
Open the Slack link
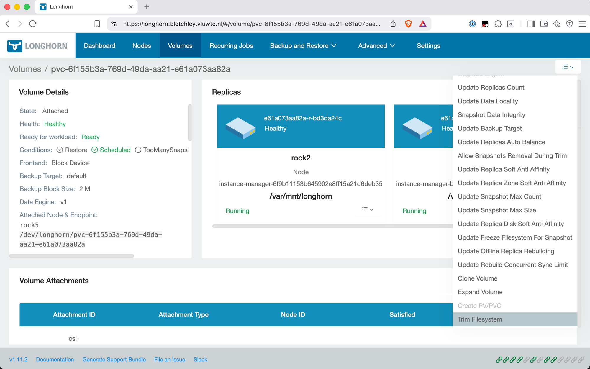[200, 360]
